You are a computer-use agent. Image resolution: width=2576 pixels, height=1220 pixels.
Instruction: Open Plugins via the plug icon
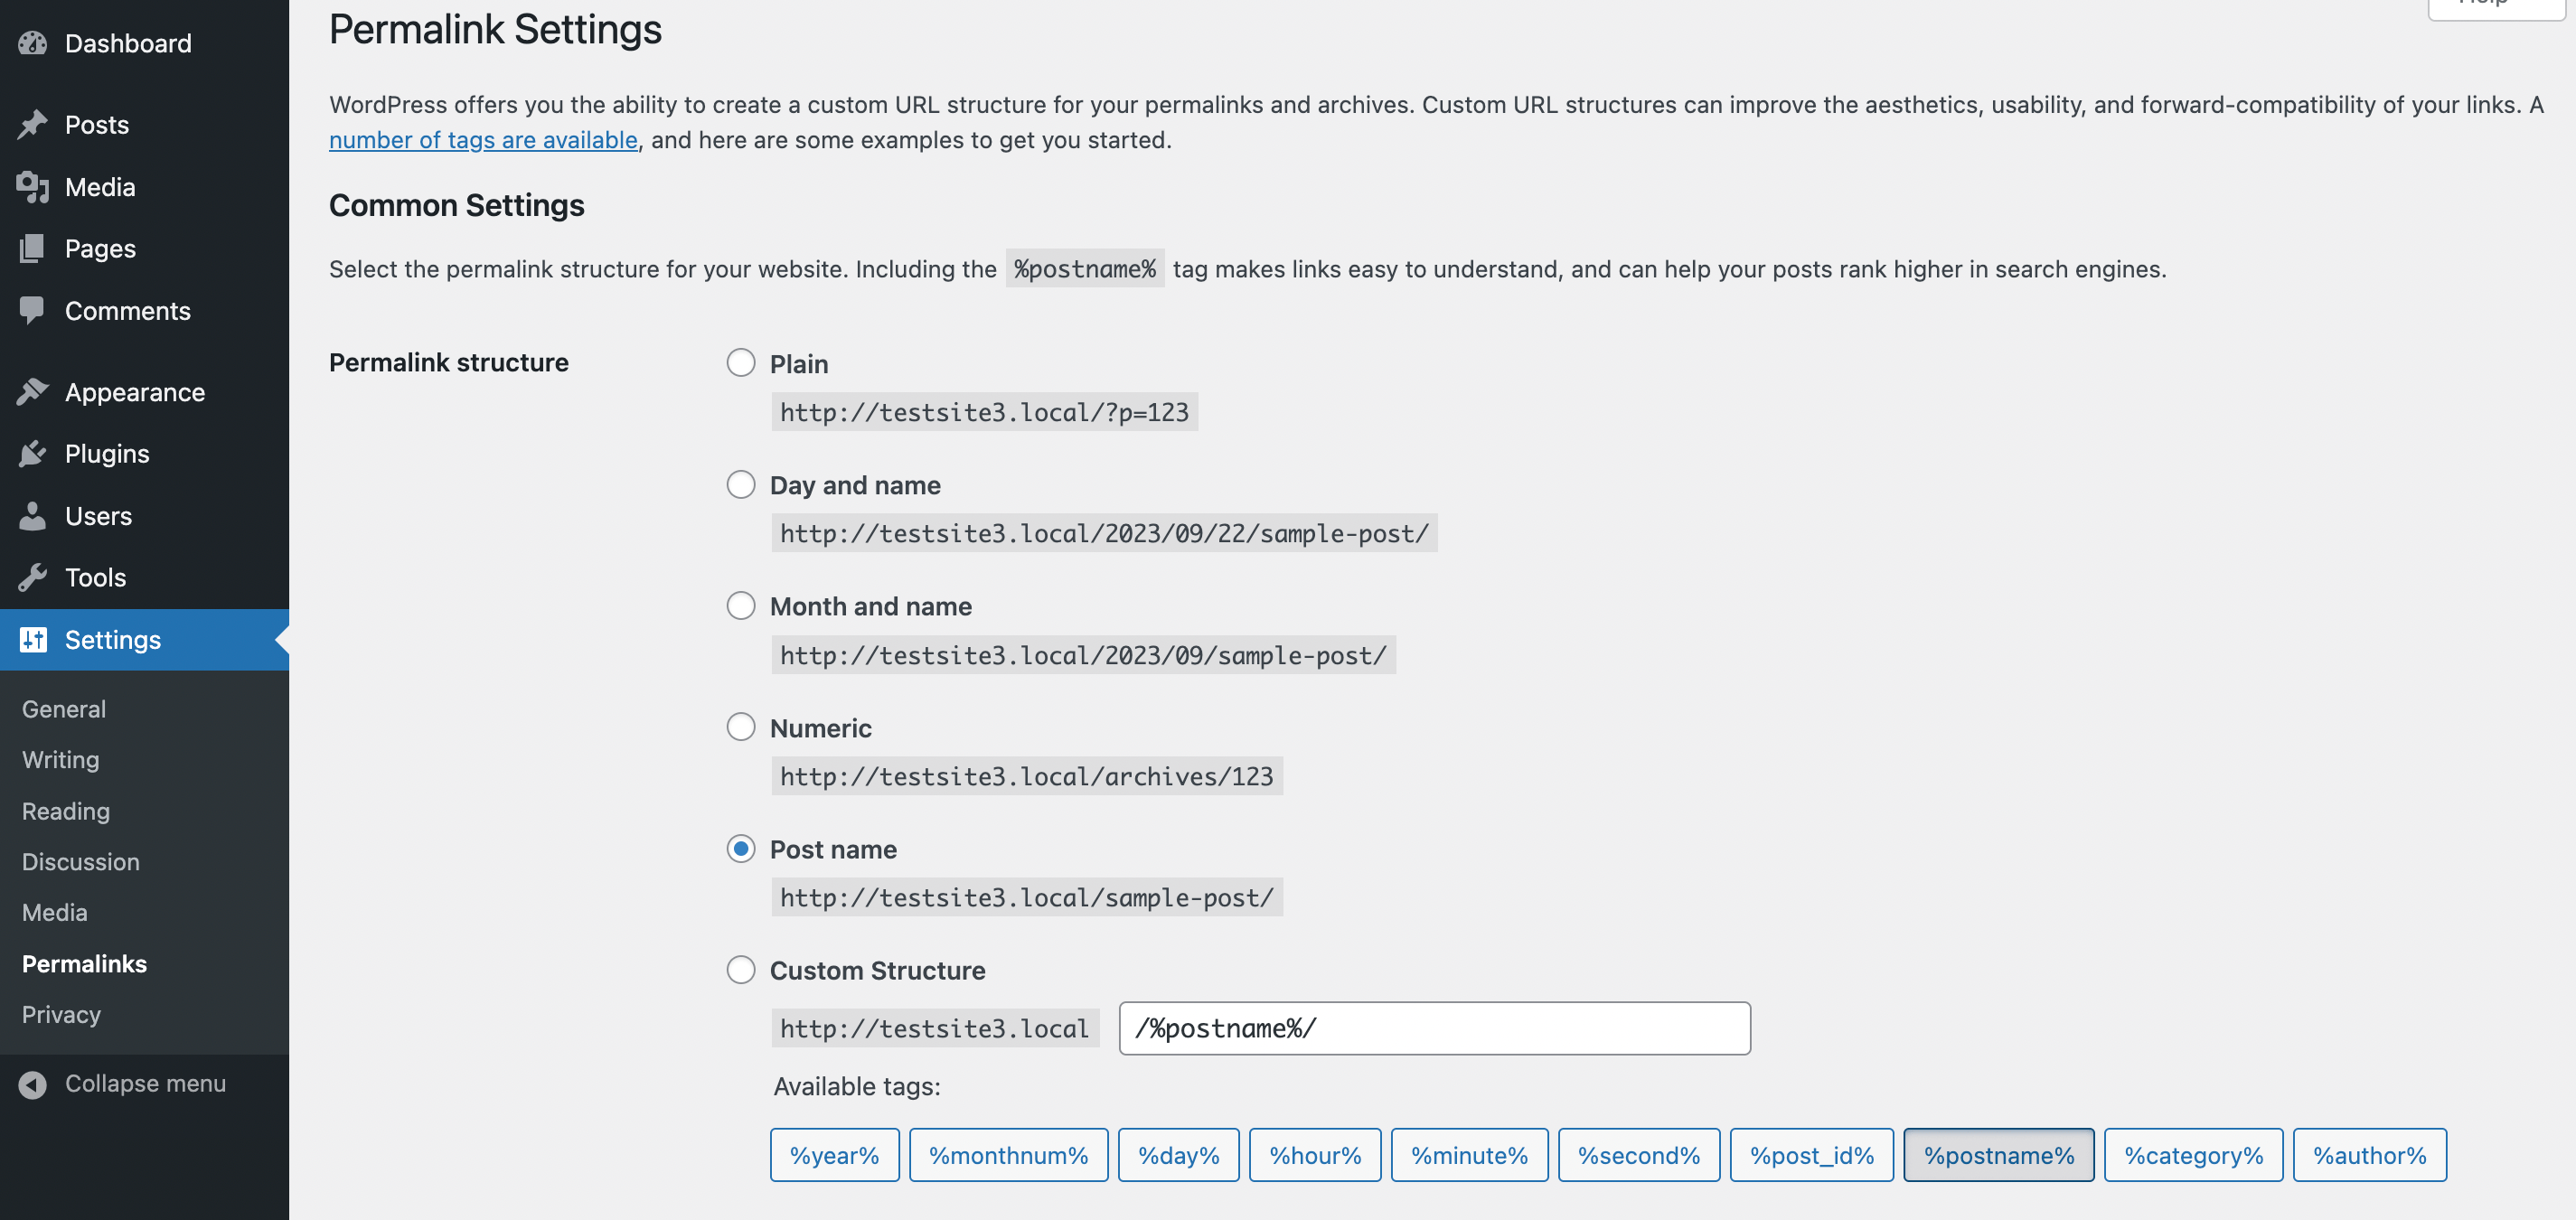(33, 453)
